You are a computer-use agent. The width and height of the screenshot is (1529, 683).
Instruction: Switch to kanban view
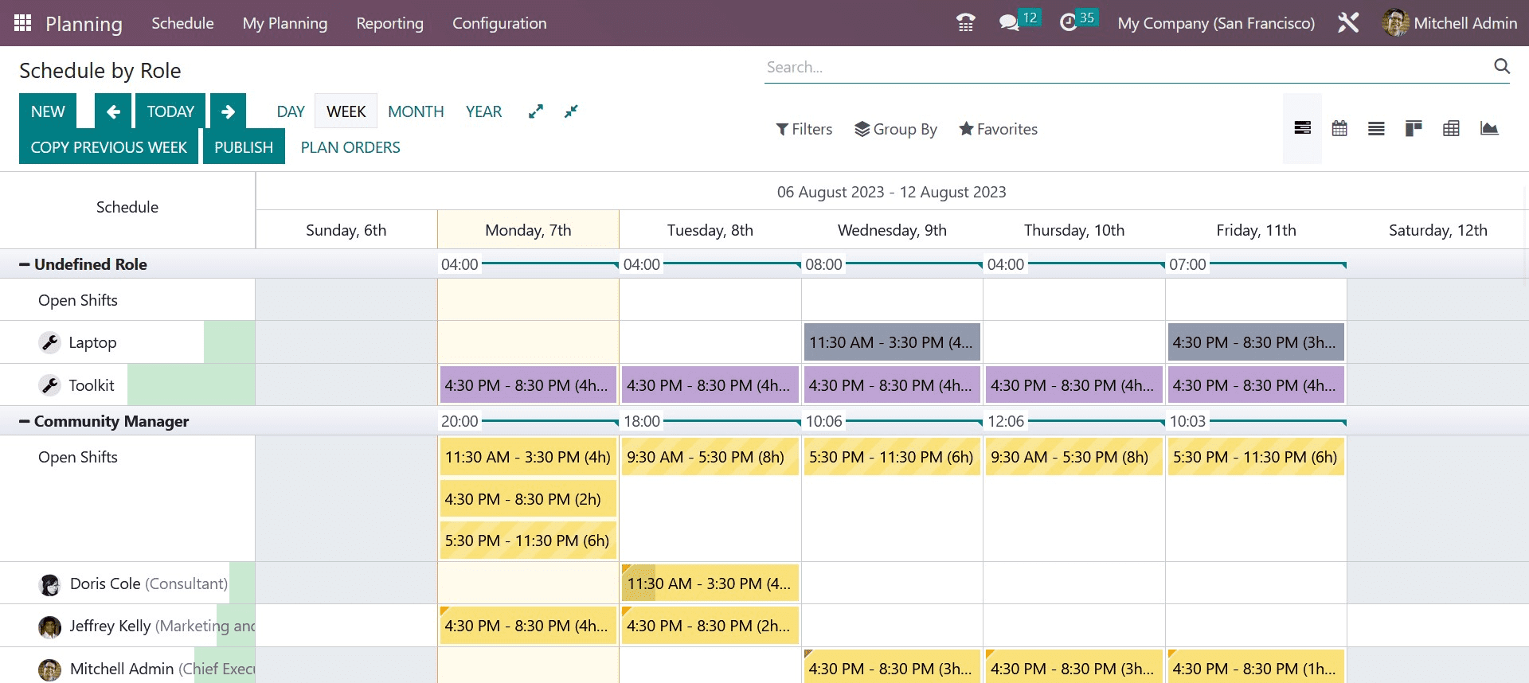pos(1414,129)
